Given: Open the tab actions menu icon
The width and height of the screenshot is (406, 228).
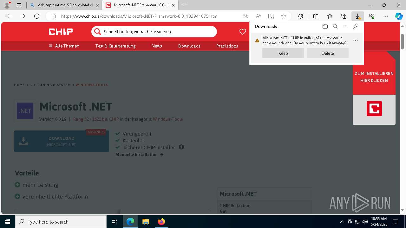Looking at the screenshot, I should point(19,5).
